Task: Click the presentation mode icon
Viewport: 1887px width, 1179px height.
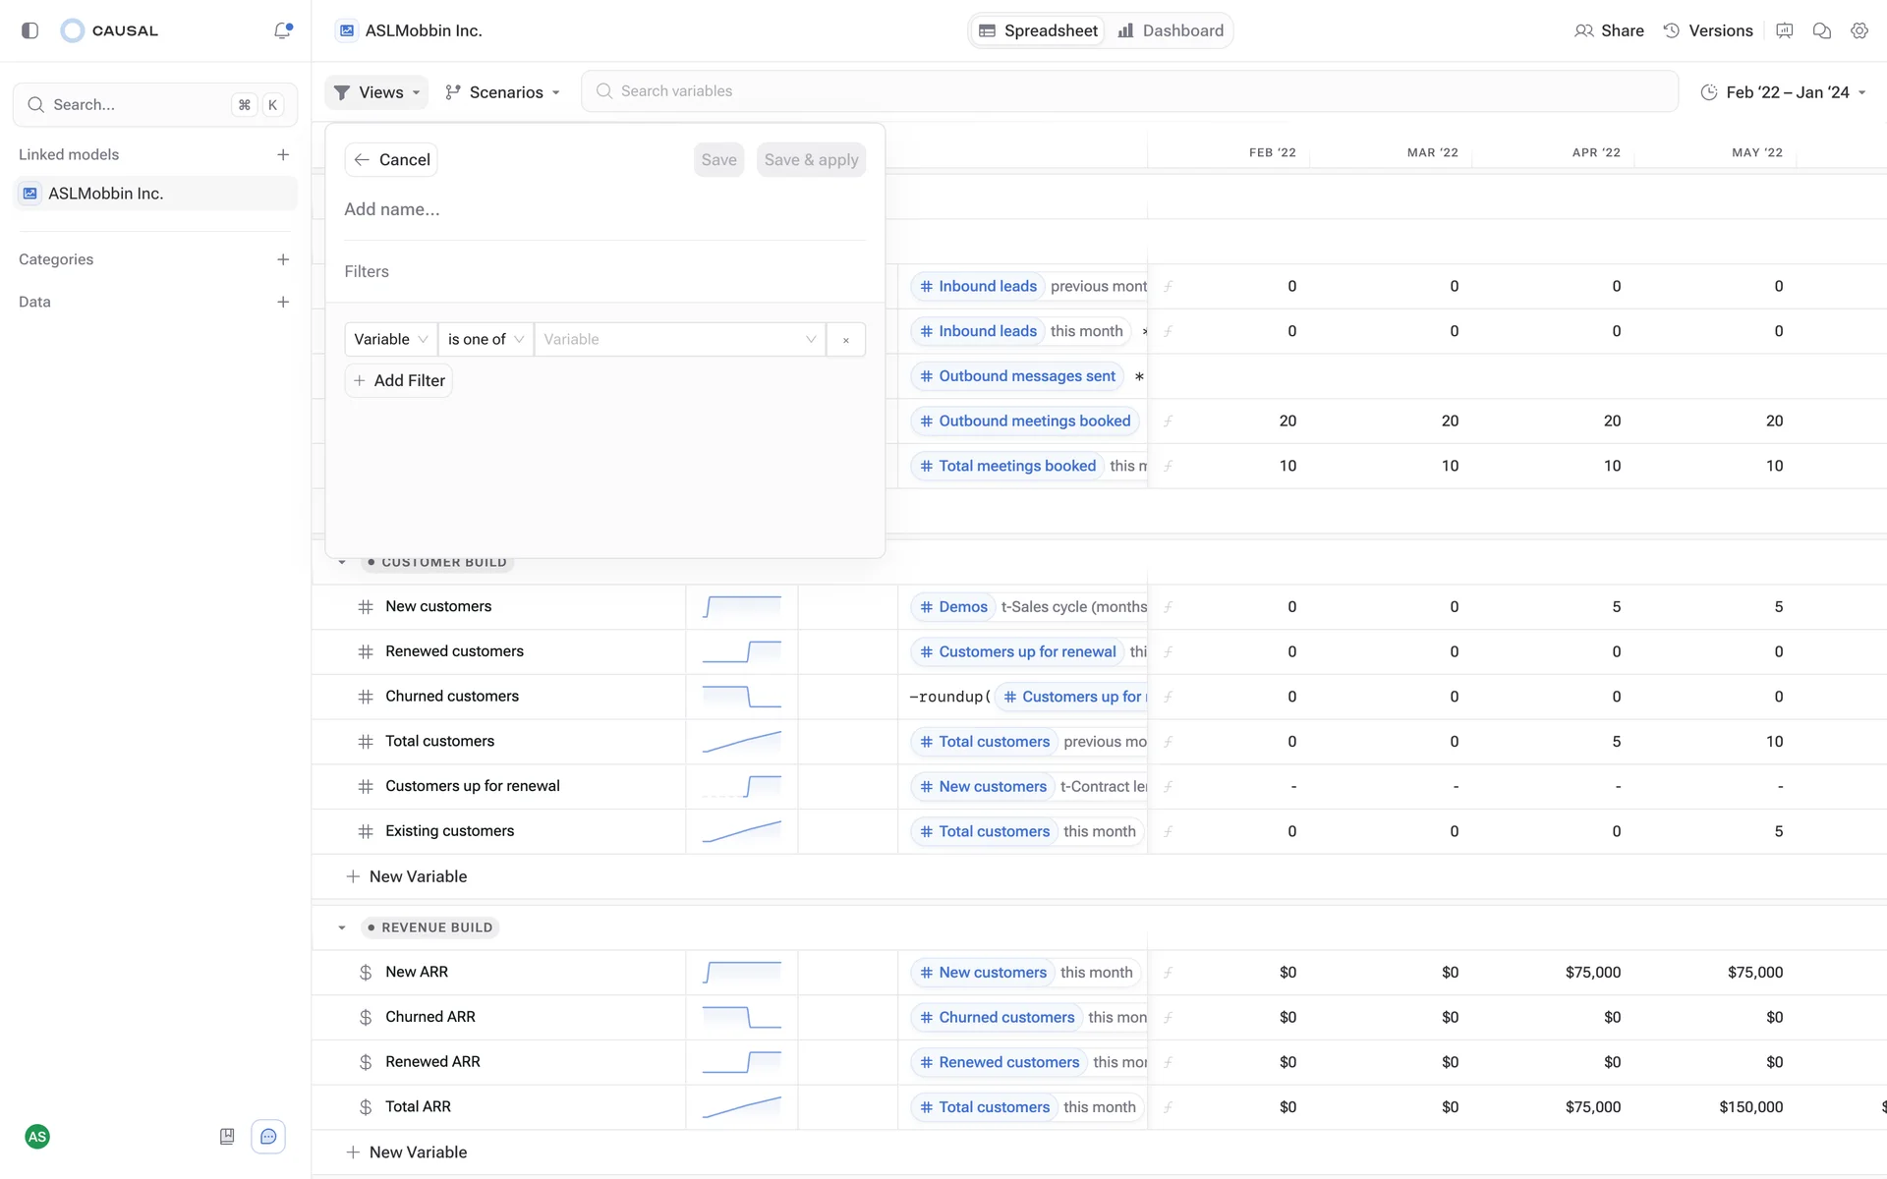Action: coord(1785,30)
